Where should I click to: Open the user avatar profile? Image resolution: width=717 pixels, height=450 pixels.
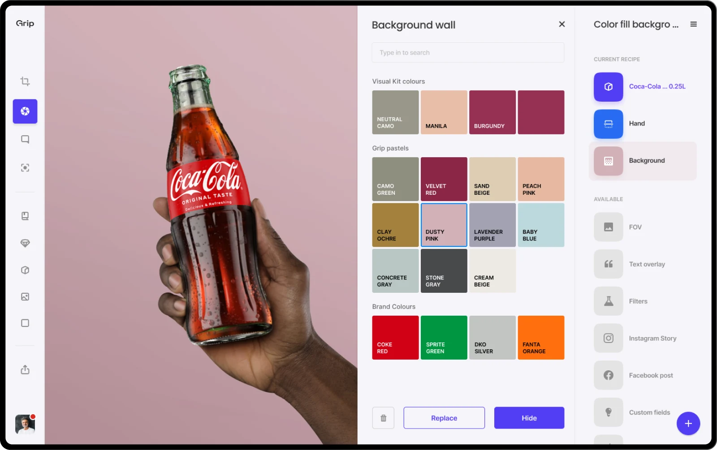(x=25, y=424)
